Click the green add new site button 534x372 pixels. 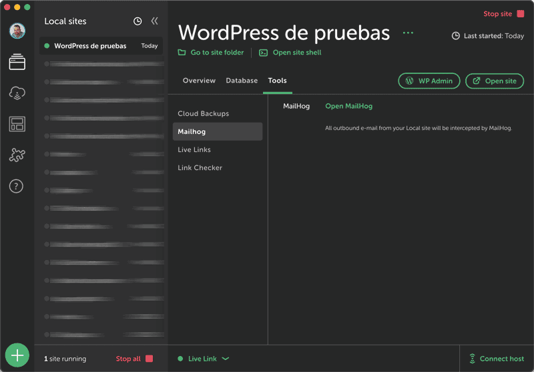pyautogui.click(x=17, y=355)
